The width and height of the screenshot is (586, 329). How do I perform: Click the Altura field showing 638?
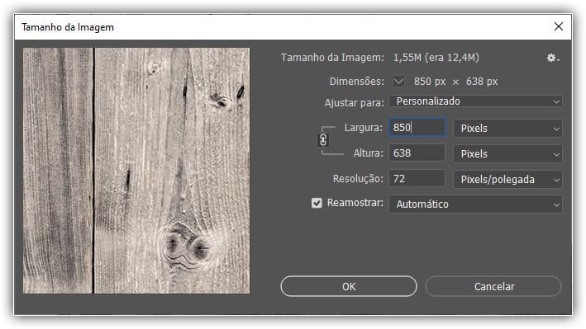click(x=417, y=153)
